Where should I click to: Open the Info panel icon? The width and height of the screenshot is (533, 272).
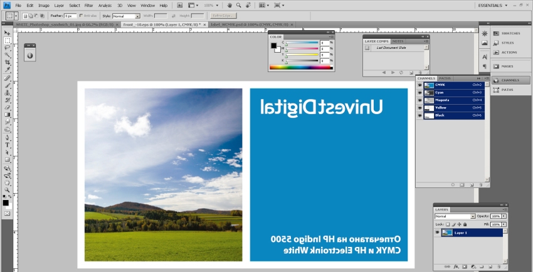click(30, 56)
